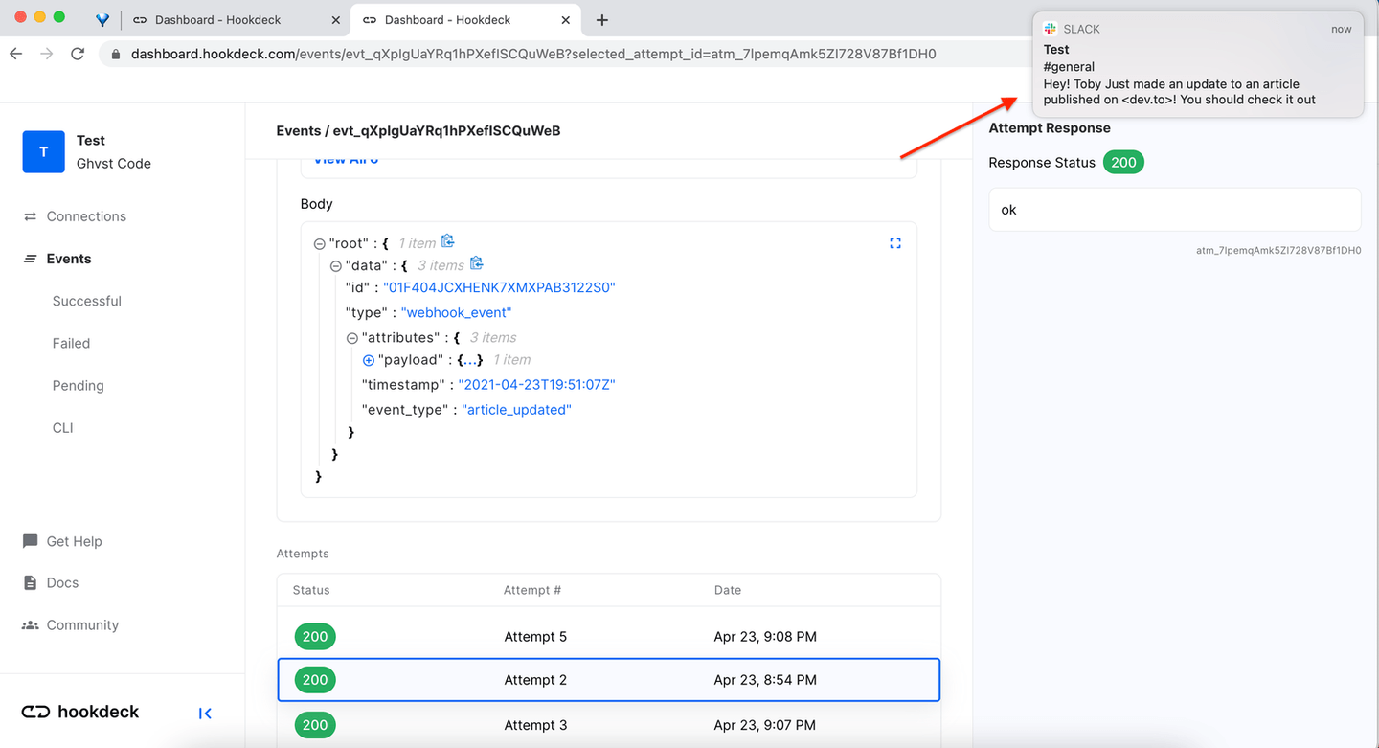Viewport: 1379px width, 748px height.
Task: Select the Attempt 5 row in Attempts
Action: coord(609,636)
